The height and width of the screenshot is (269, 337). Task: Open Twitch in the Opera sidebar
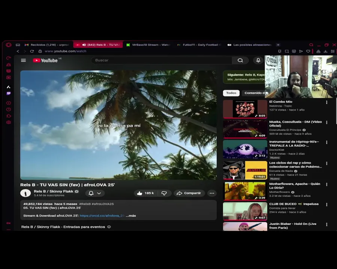click(8, 93)
